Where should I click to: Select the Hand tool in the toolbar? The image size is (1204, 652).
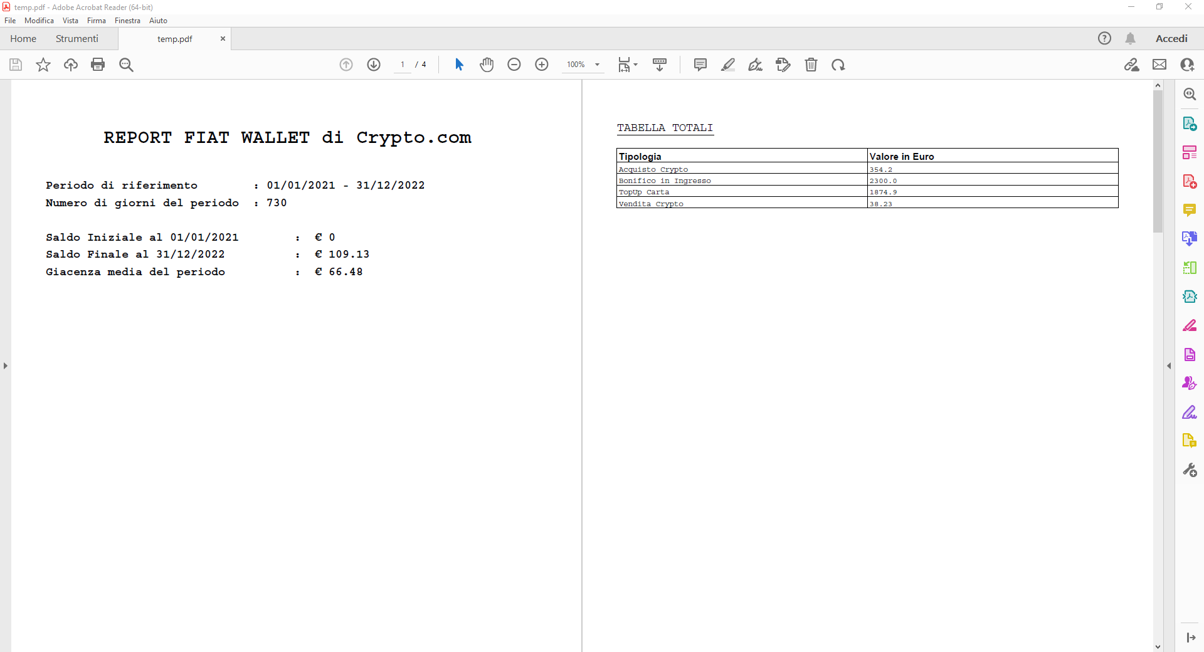pos(487,65)
